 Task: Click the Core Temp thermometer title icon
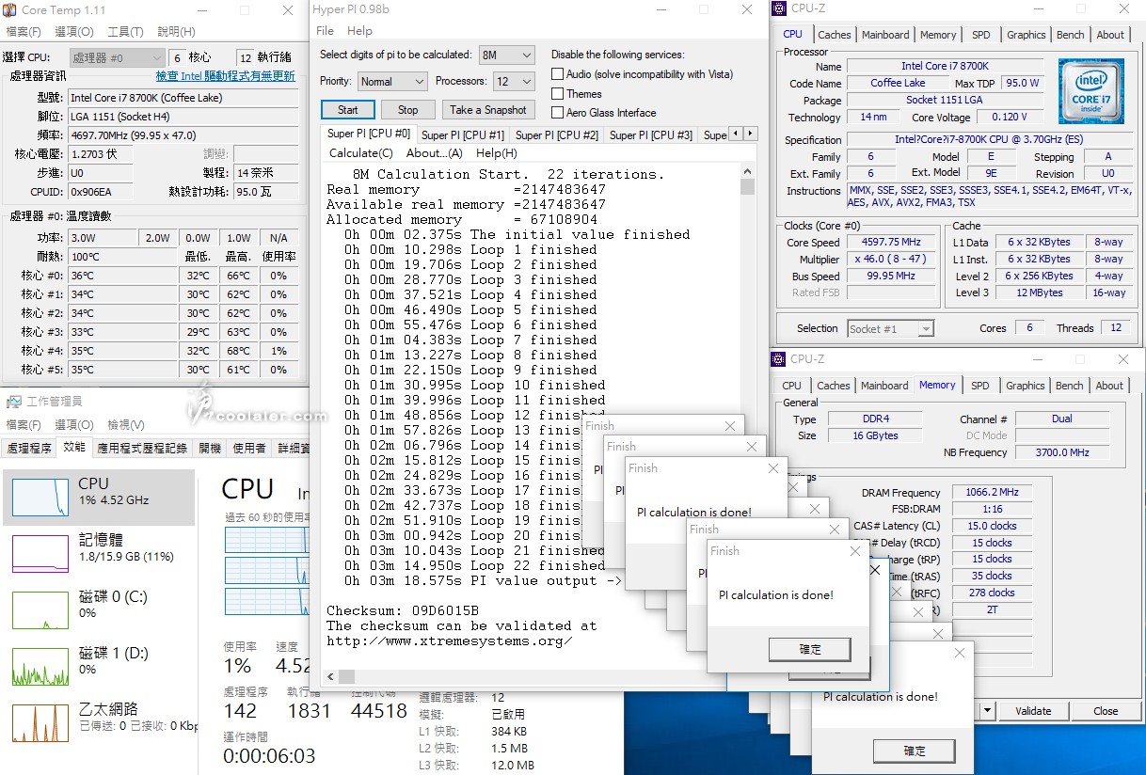pos(11,10)
